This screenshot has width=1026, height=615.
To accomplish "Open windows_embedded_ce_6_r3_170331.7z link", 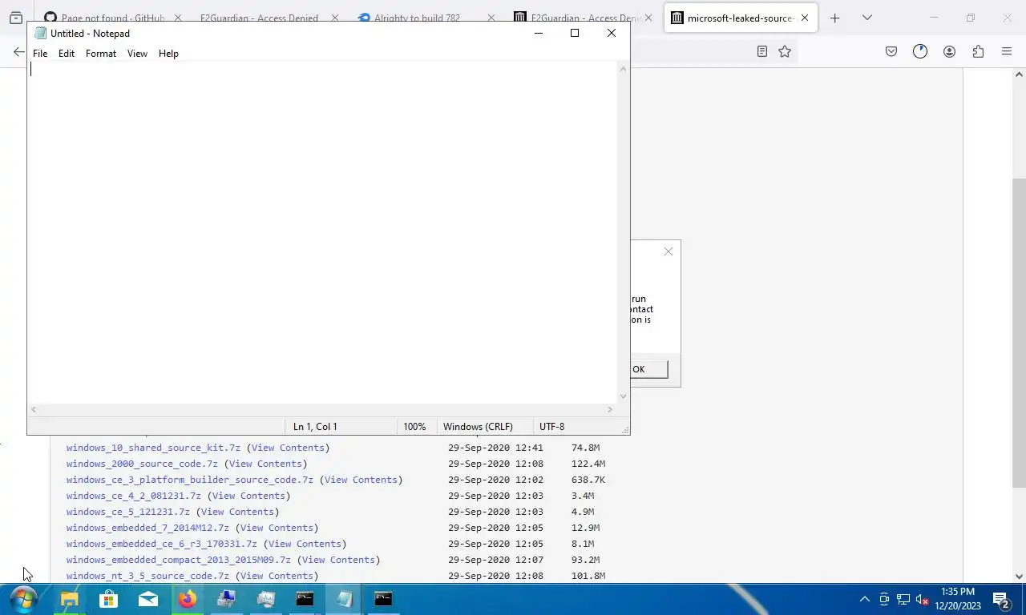I will coord(162,544).
